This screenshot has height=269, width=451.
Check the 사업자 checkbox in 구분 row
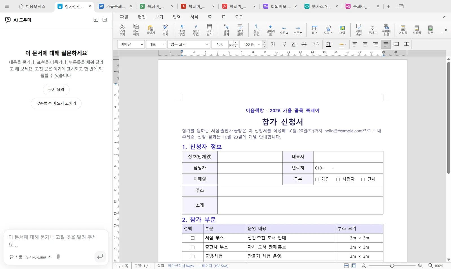click(x=338, y=179)
